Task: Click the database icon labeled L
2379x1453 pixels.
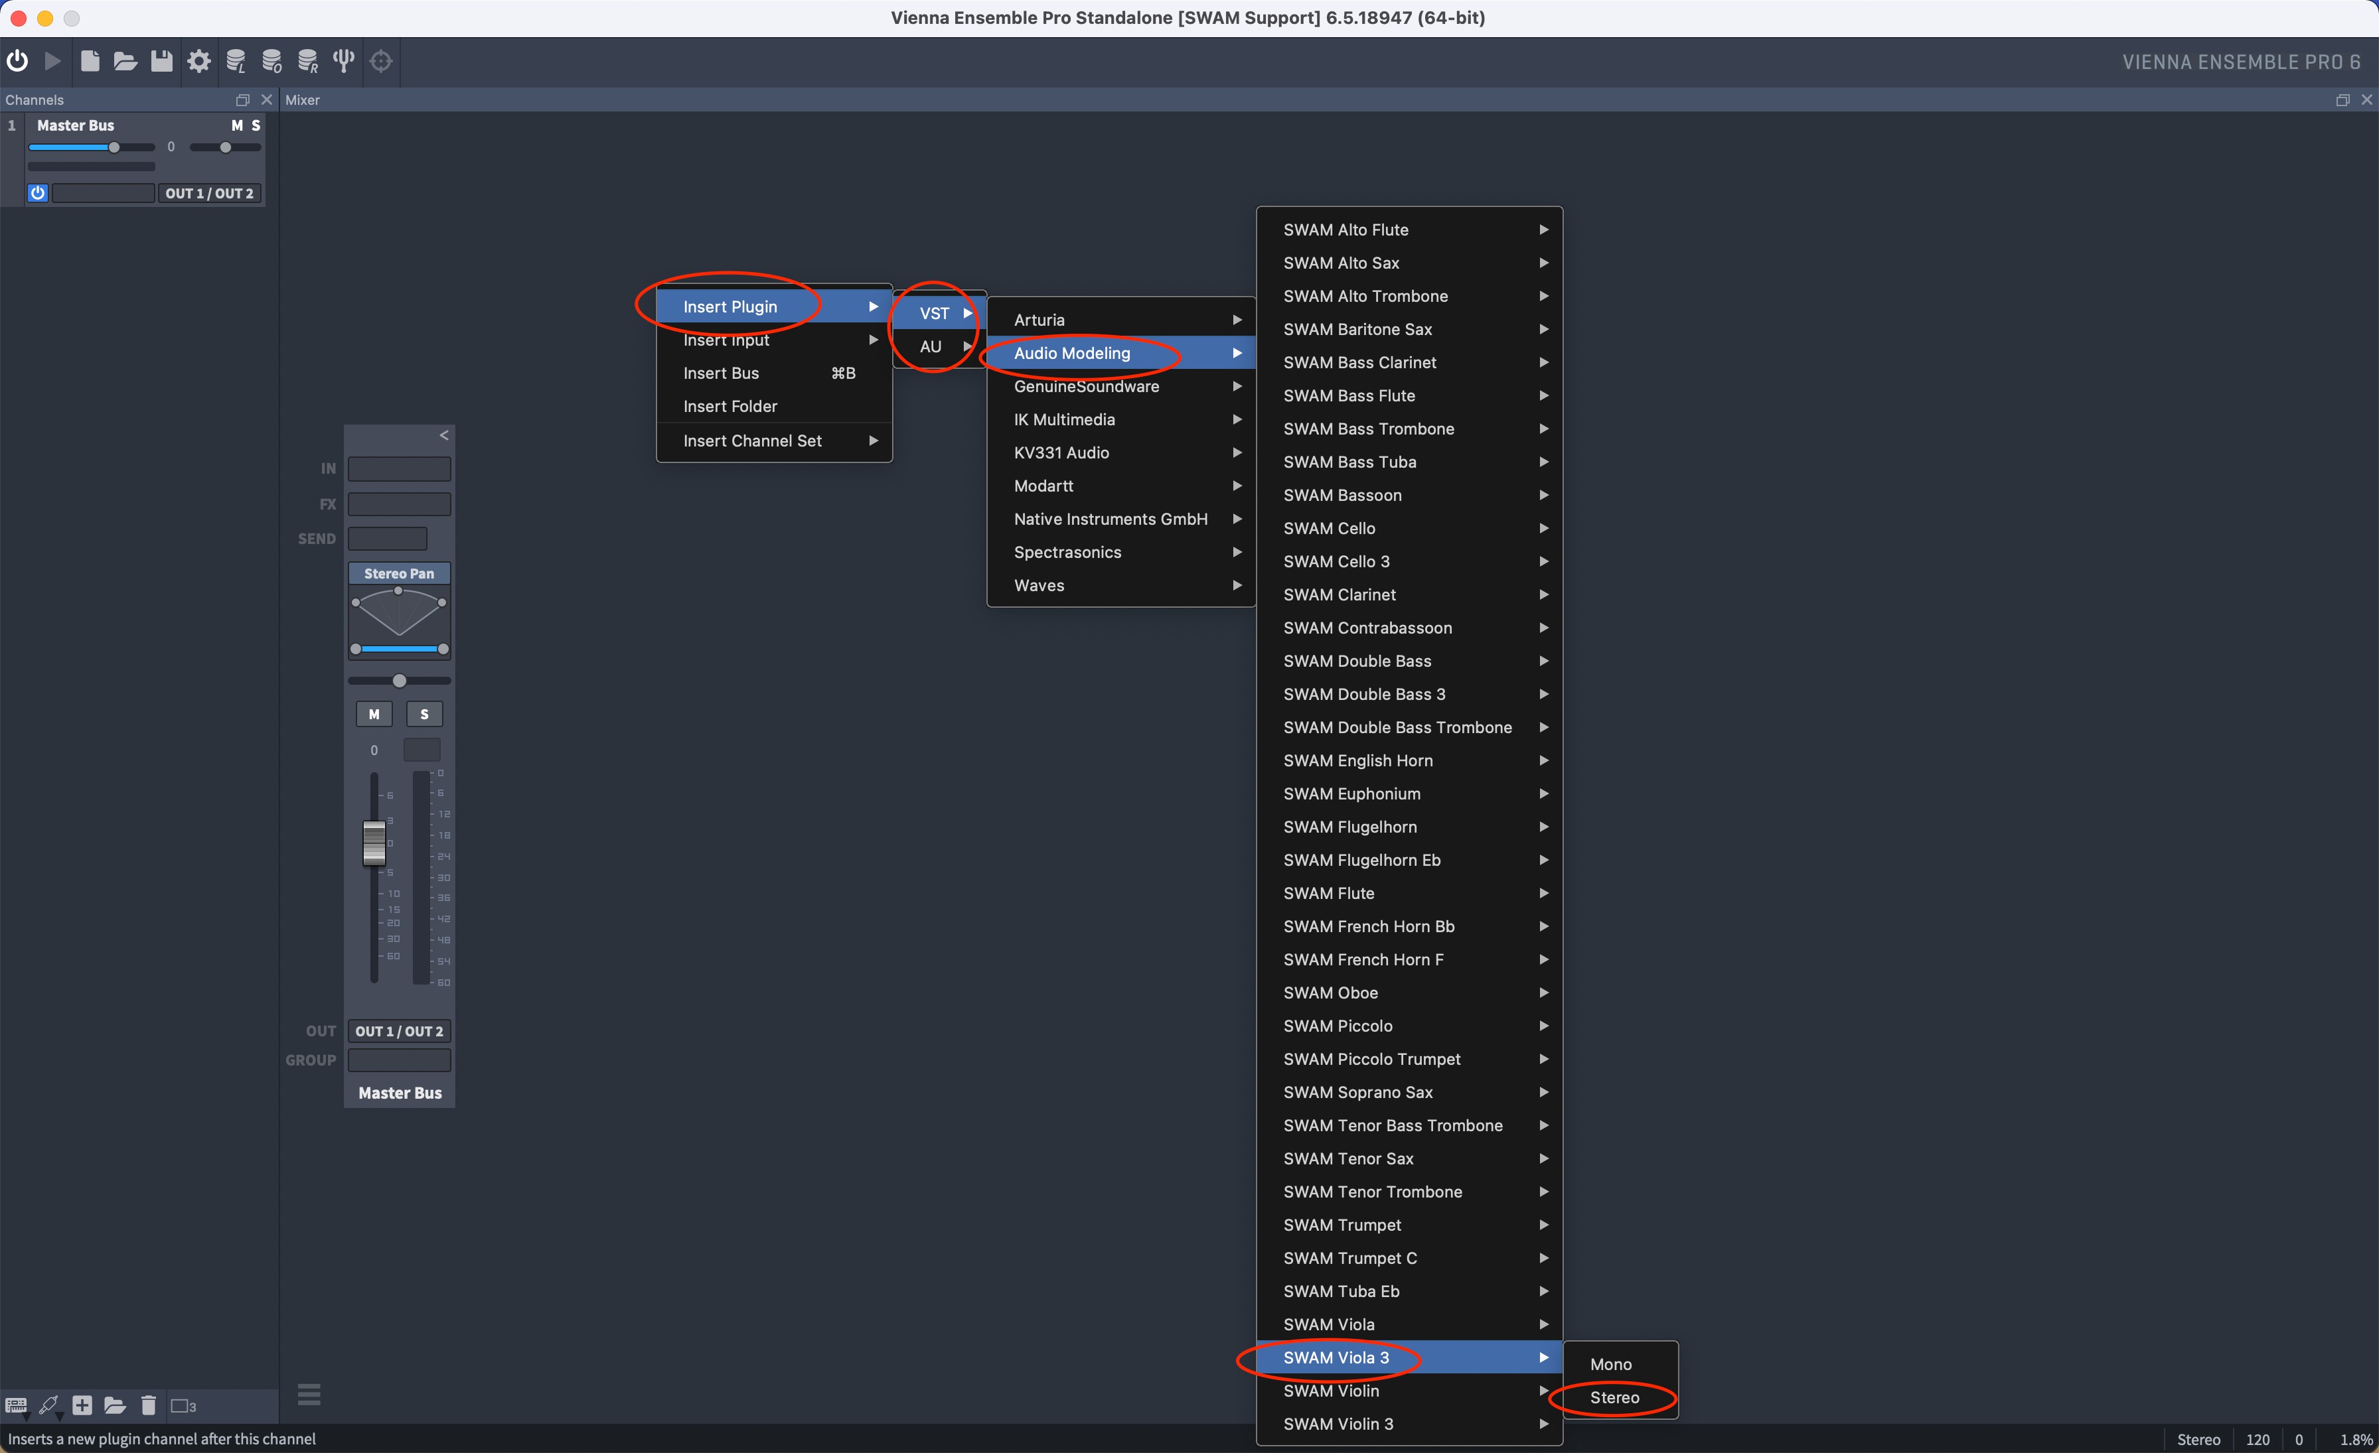Action: click(236, 61)
